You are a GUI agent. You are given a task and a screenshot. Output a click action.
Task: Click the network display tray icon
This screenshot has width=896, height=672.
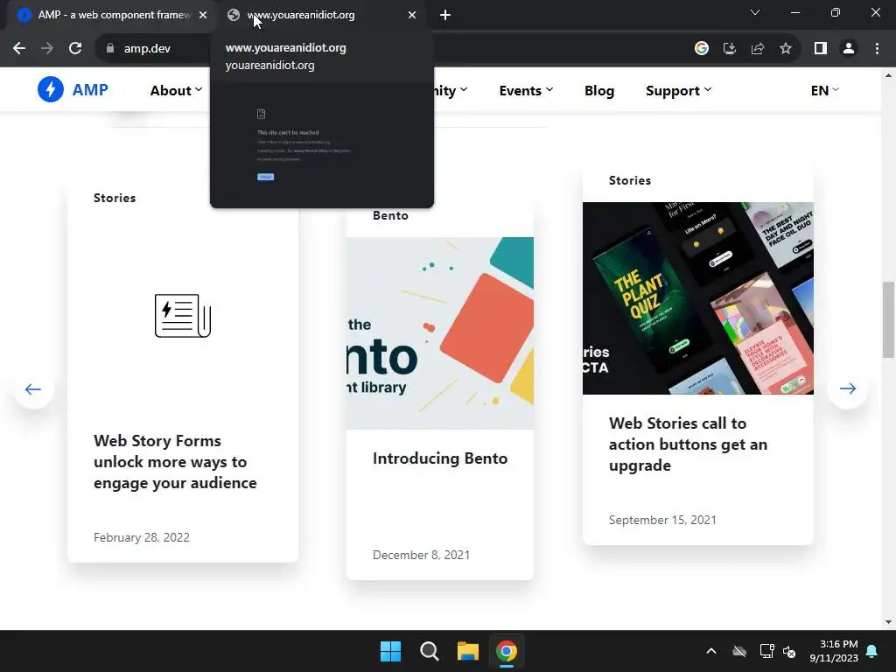(x=766, y=651)
